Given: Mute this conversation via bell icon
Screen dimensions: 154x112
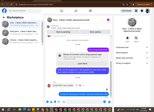Looking at the screenshot, I should coord(128,38).
